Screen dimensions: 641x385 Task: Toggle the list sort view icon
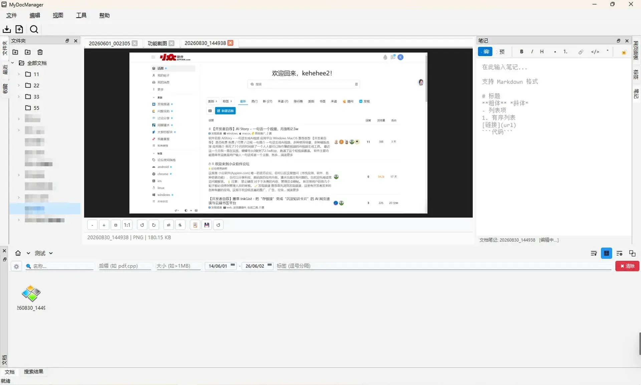[594, 253]
